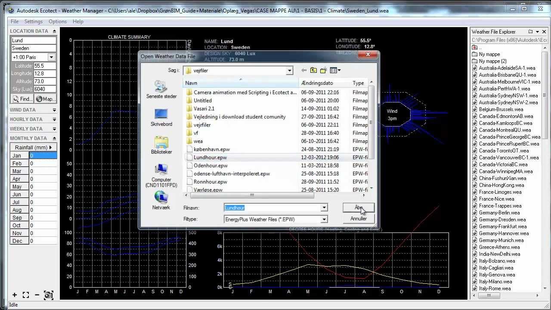Click the Sky (Lux) input field
This screenshot has width=551, height=310.
click(x=45, y=89)
